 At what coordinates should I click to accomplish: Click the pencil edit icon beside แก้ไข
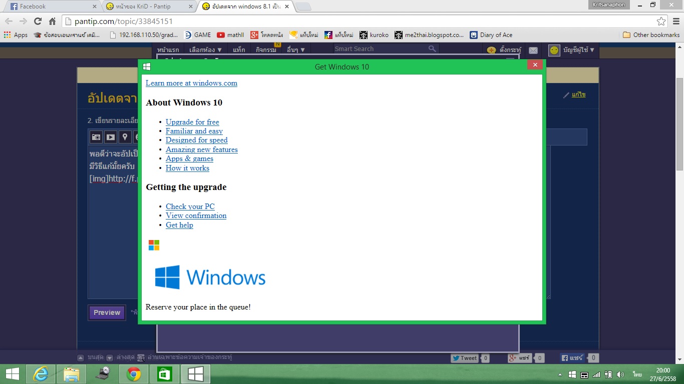(x=566, y=95)
